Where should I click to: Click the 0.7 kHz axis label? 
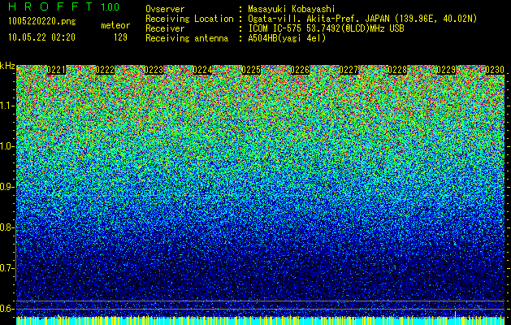click(x=6, y=268)
